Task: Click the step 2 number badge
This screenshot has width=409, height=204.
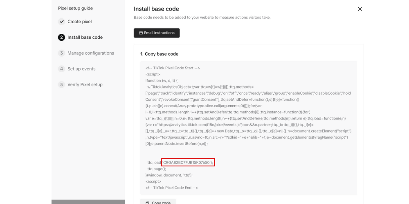Action: coord(61,38)
